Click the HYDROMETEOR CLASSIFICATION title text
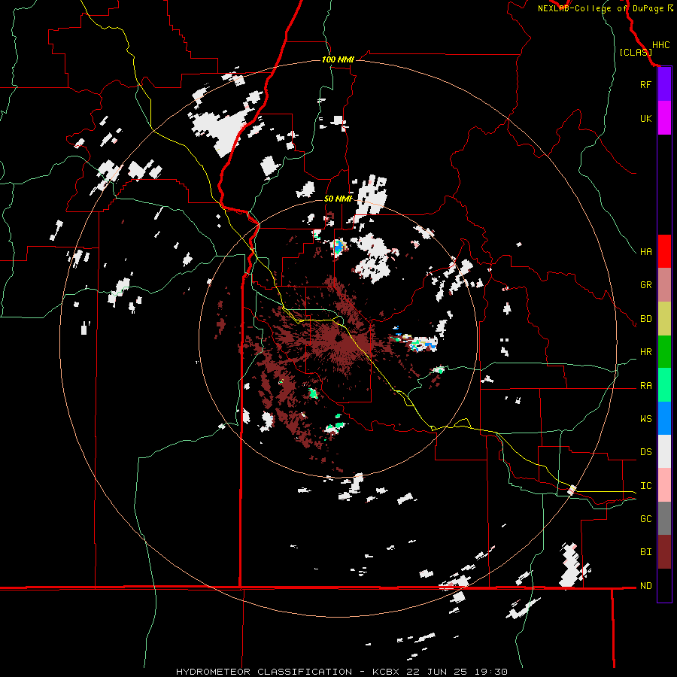This screenshot has width=677, height=677. pyautogui.click(x=264, y=672)
